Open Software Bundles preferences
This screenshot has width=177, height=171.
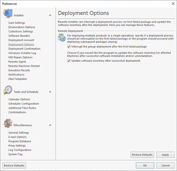coord(19,36)
